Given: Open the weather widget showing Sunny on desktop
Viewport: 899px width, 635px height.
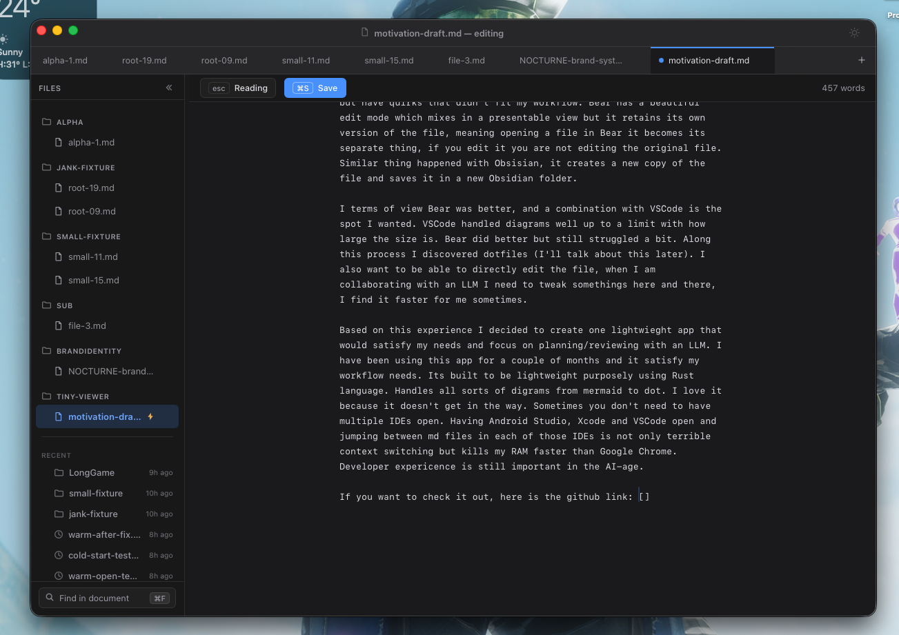Looking at the screenshot, I should tap(15, 38).
